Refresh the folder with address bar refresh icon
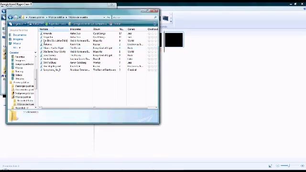Screen dimensions: 306x172 [109, 17]
